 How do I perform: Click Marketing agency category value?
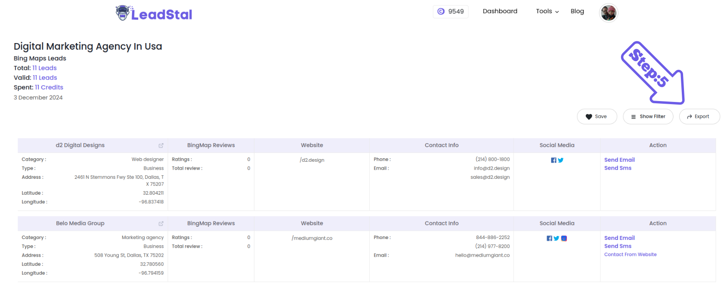[x=143, y=238]
